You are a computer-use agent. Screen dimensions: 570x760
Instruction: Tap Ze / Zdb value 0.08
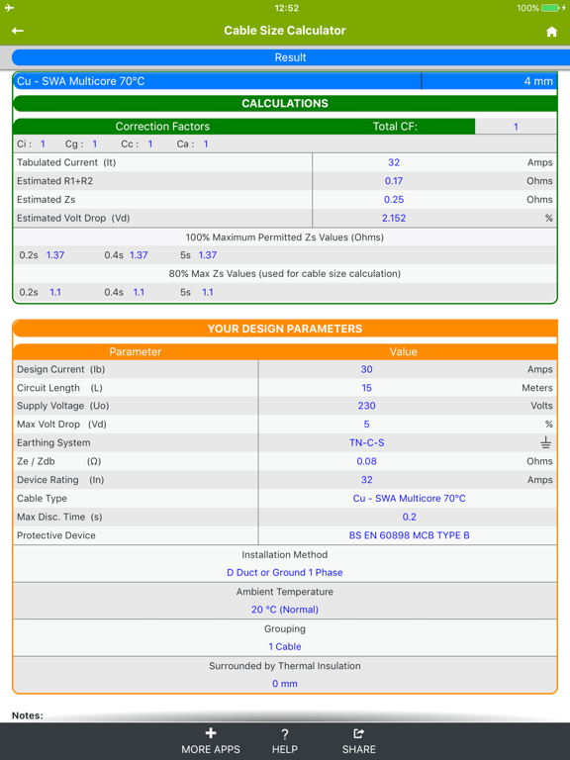pos(366,461)
